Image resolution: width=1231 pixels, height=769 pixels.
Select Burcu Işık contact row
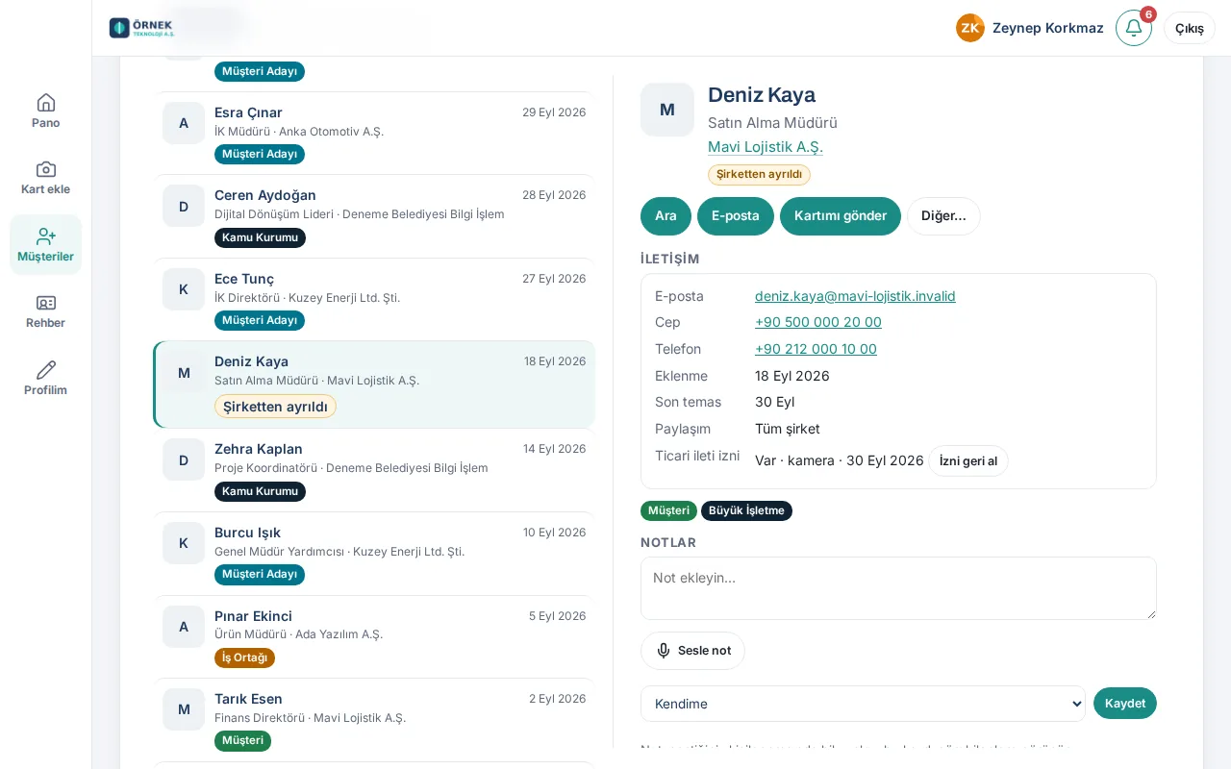click(x=374, y=554)
